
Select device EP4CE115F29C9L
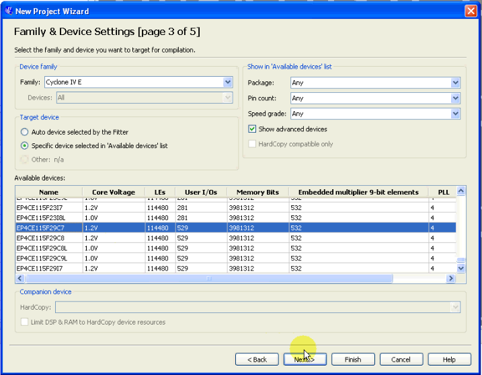[235, 259]
